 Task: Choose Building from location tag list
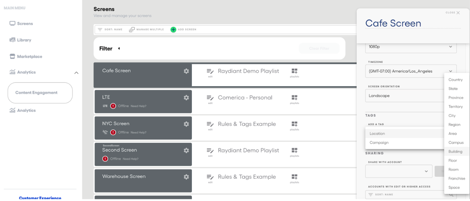point(457,151)
